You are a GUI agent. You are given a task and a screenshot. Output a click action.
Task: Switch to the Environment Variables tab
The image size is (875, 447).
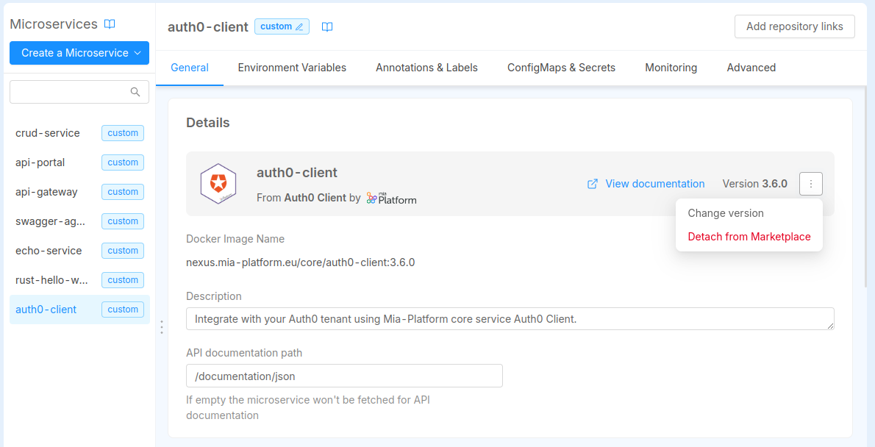292,67
